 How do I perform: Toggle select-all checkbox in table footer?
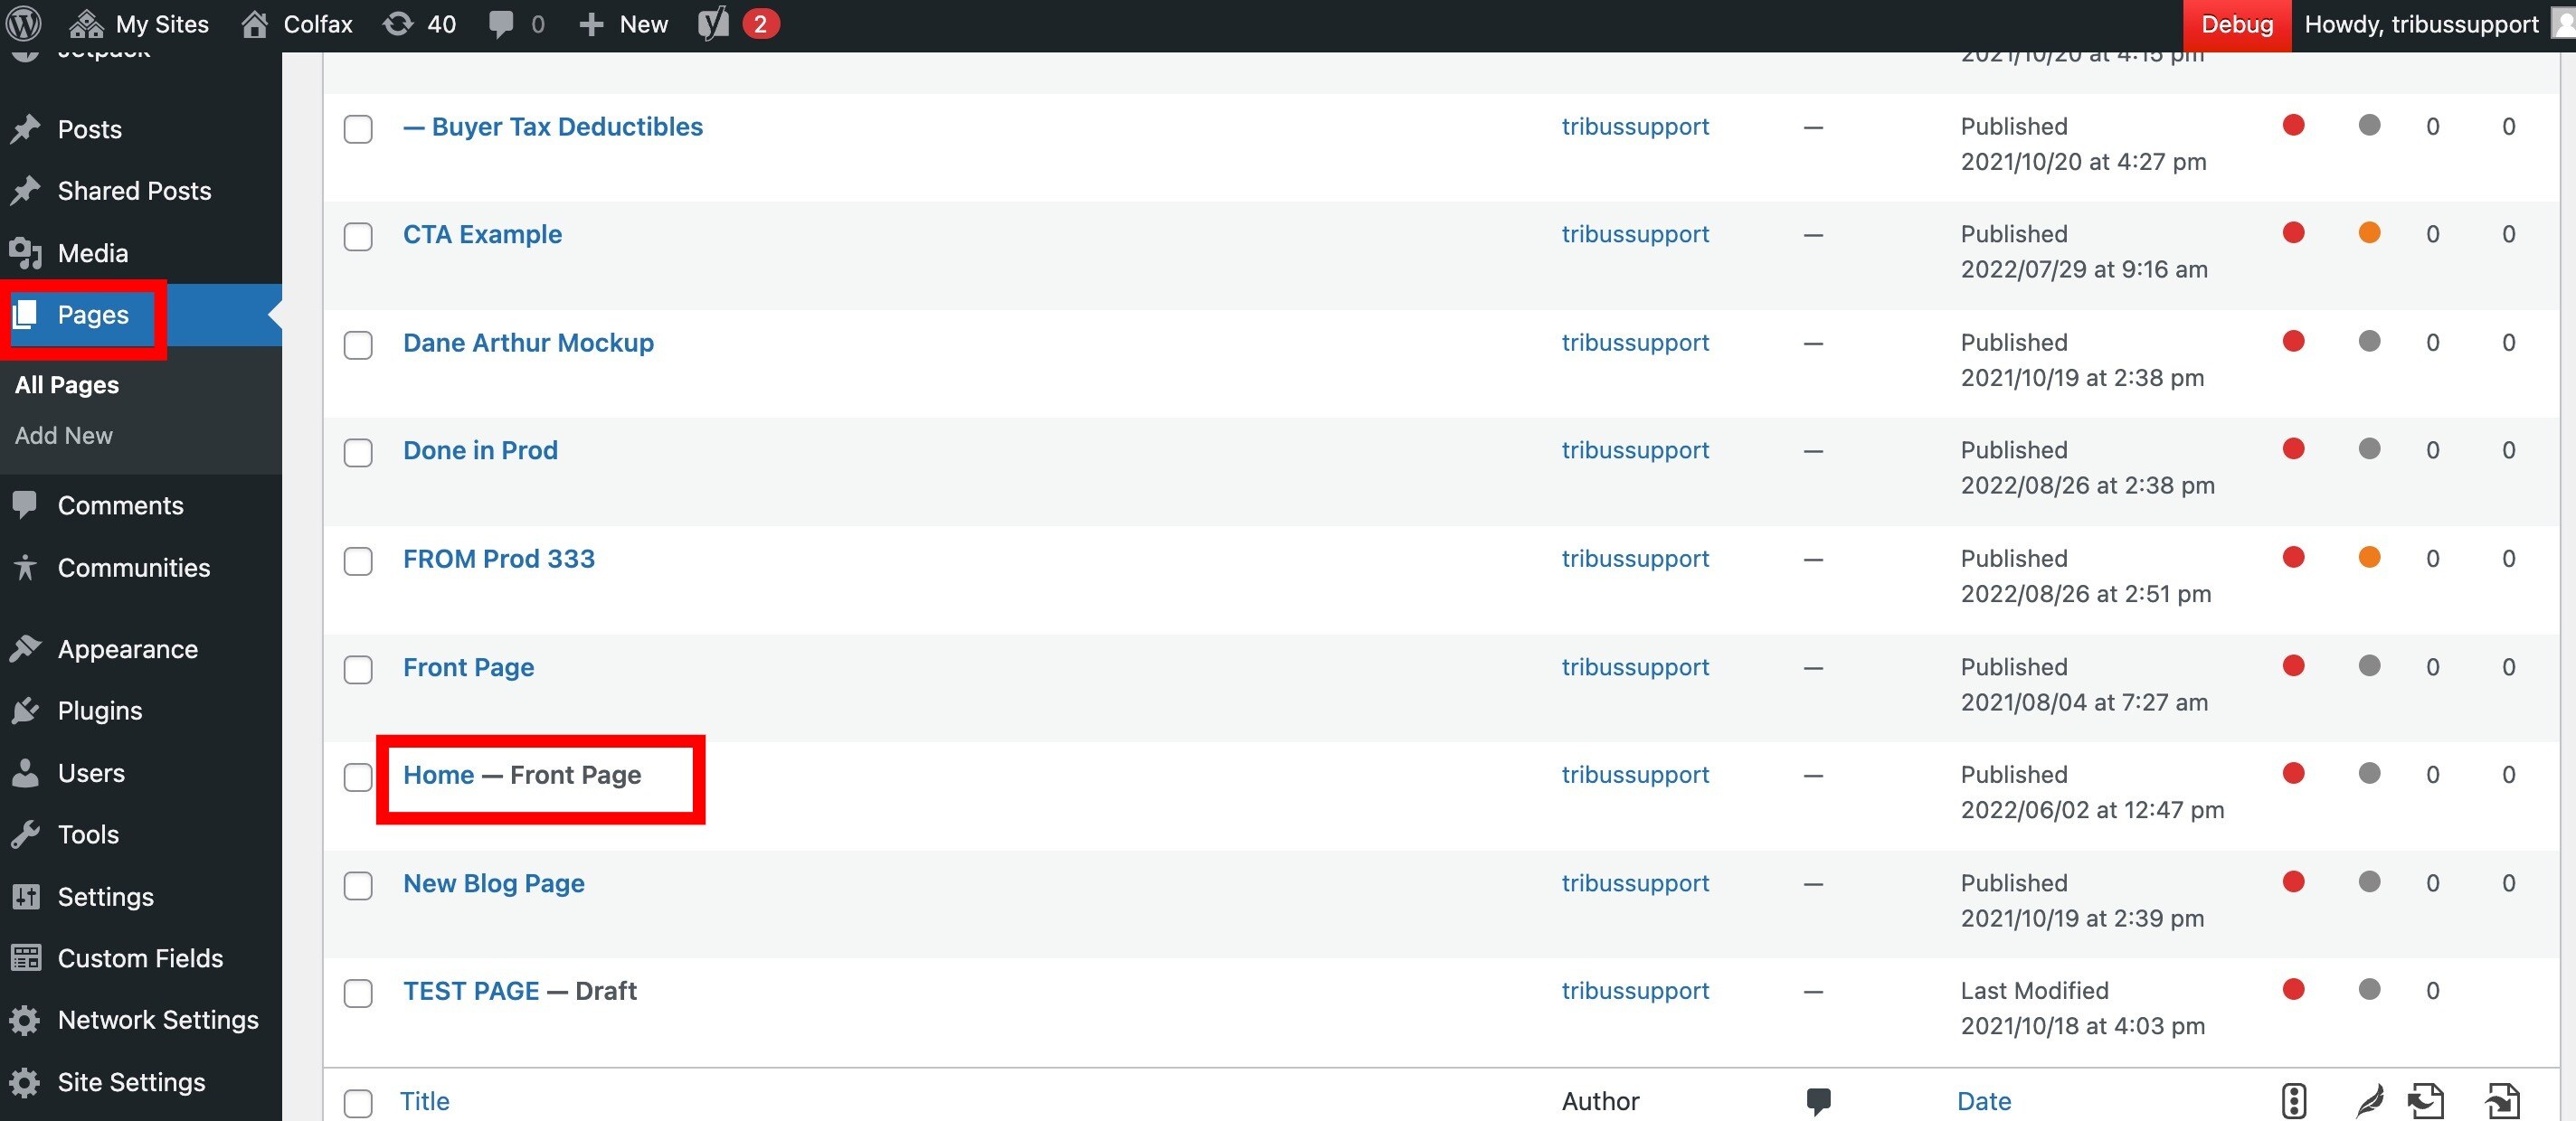click(x=358, y=1103)
